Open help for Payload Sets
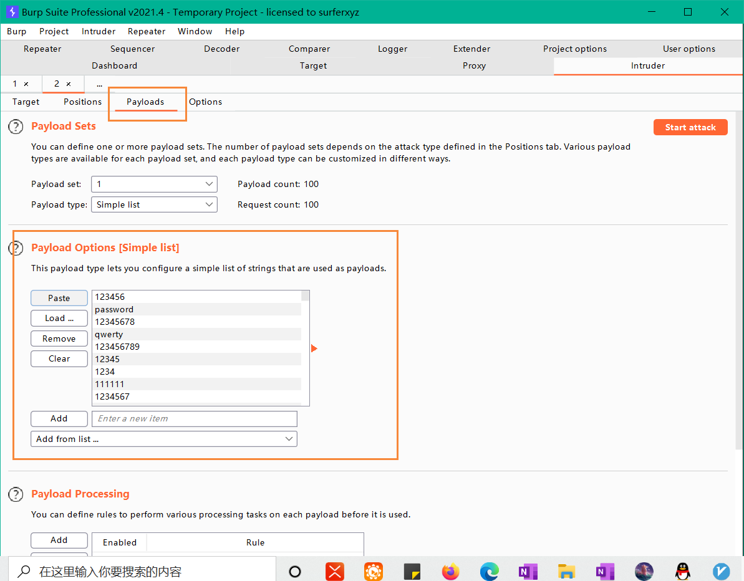 pyautogui.click(x=16, y=127)
